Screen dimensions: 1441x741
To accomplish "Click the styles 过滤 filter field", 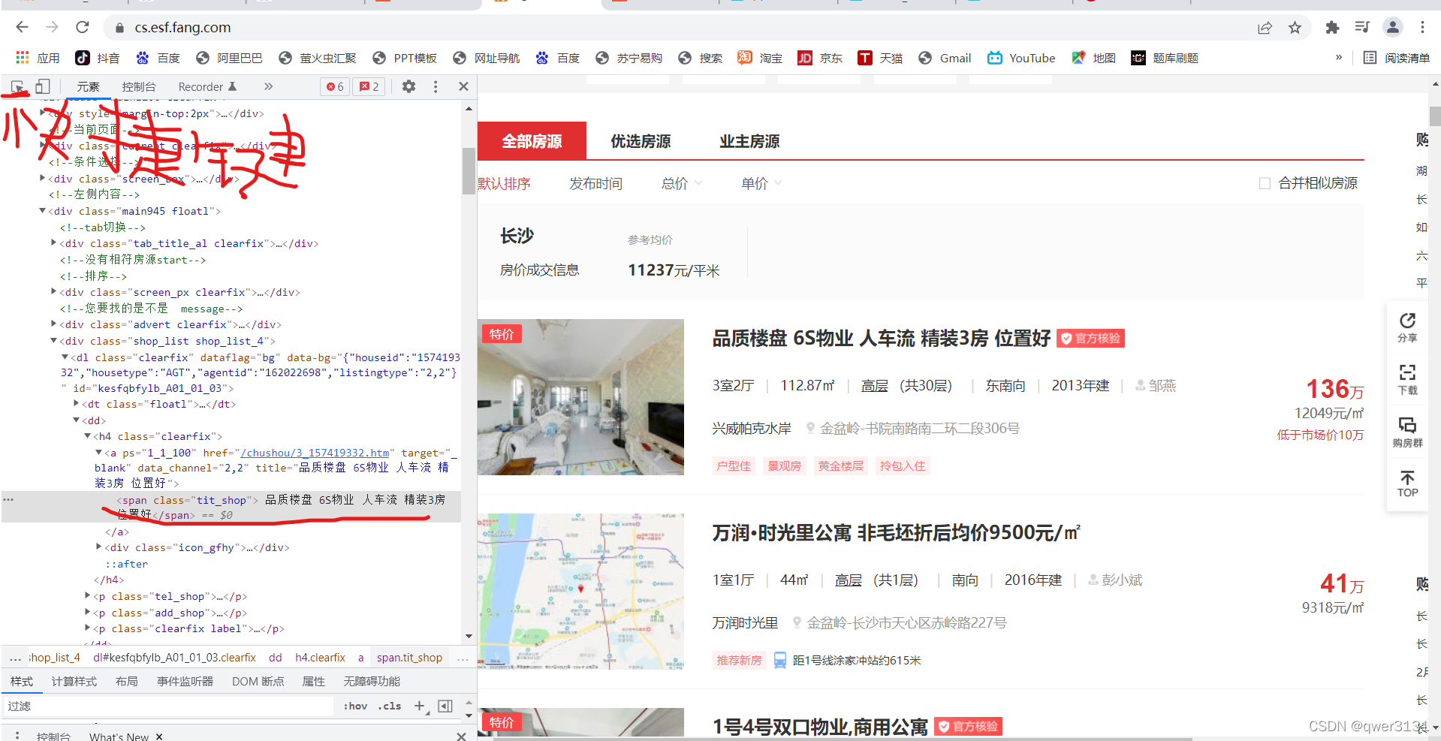I will point(169,706).
